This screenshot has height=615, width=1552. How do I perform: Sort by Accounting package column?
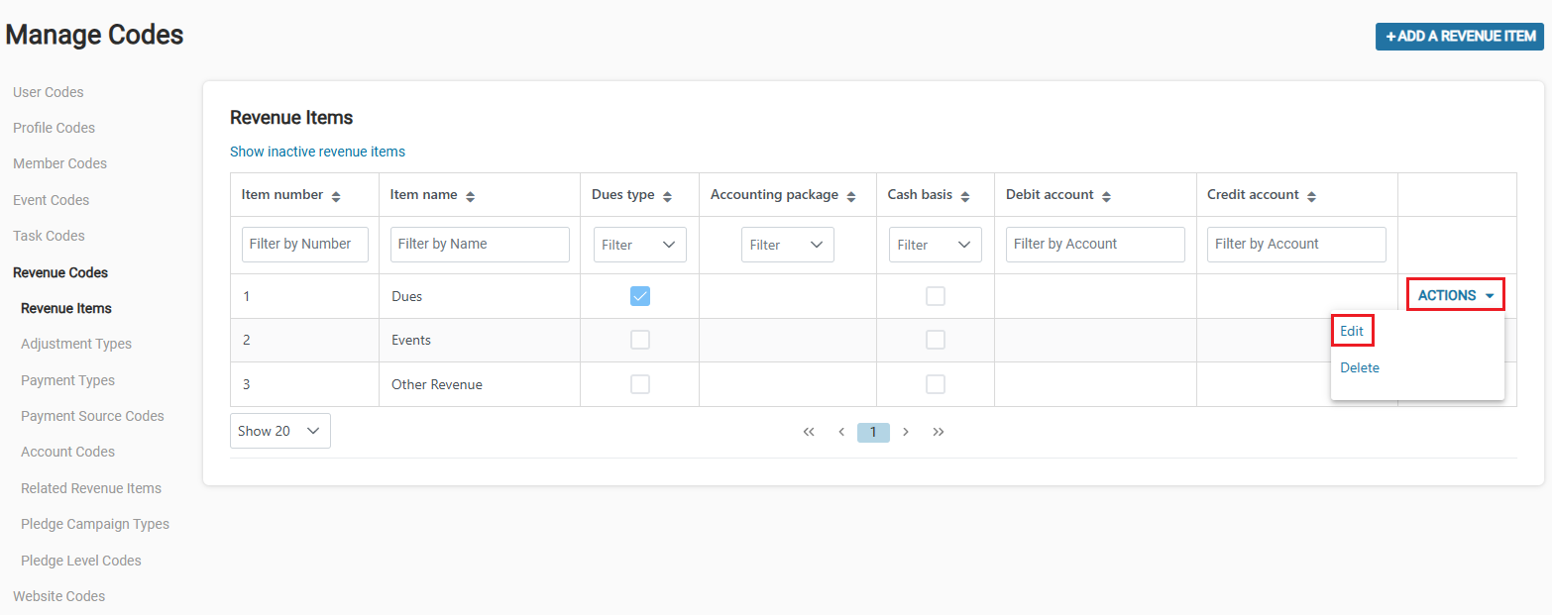(x=851, y=196)
